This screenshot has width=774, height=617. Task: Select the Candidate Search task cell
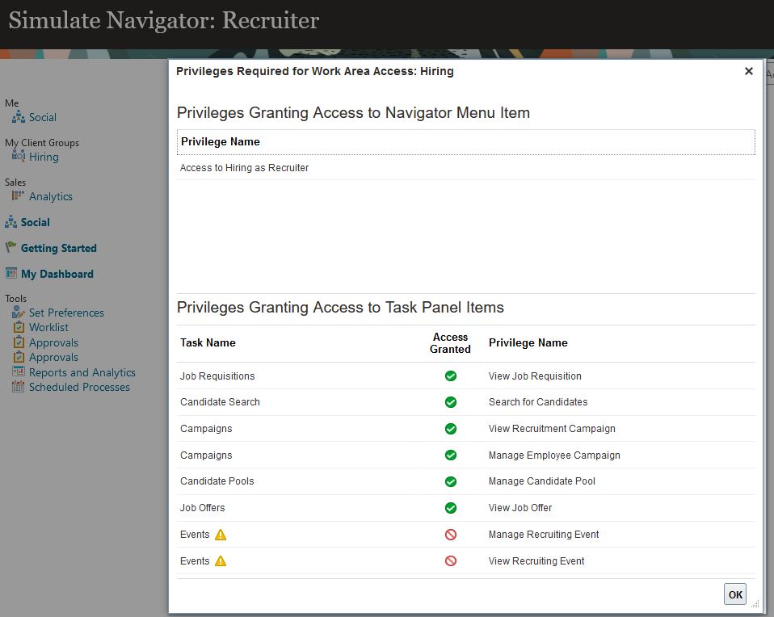point(220,402)
